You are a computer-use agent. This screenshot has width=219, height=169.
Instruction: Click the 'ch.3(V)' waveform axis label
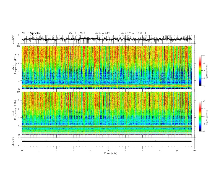pyautogui.click(x=13, y=142)
